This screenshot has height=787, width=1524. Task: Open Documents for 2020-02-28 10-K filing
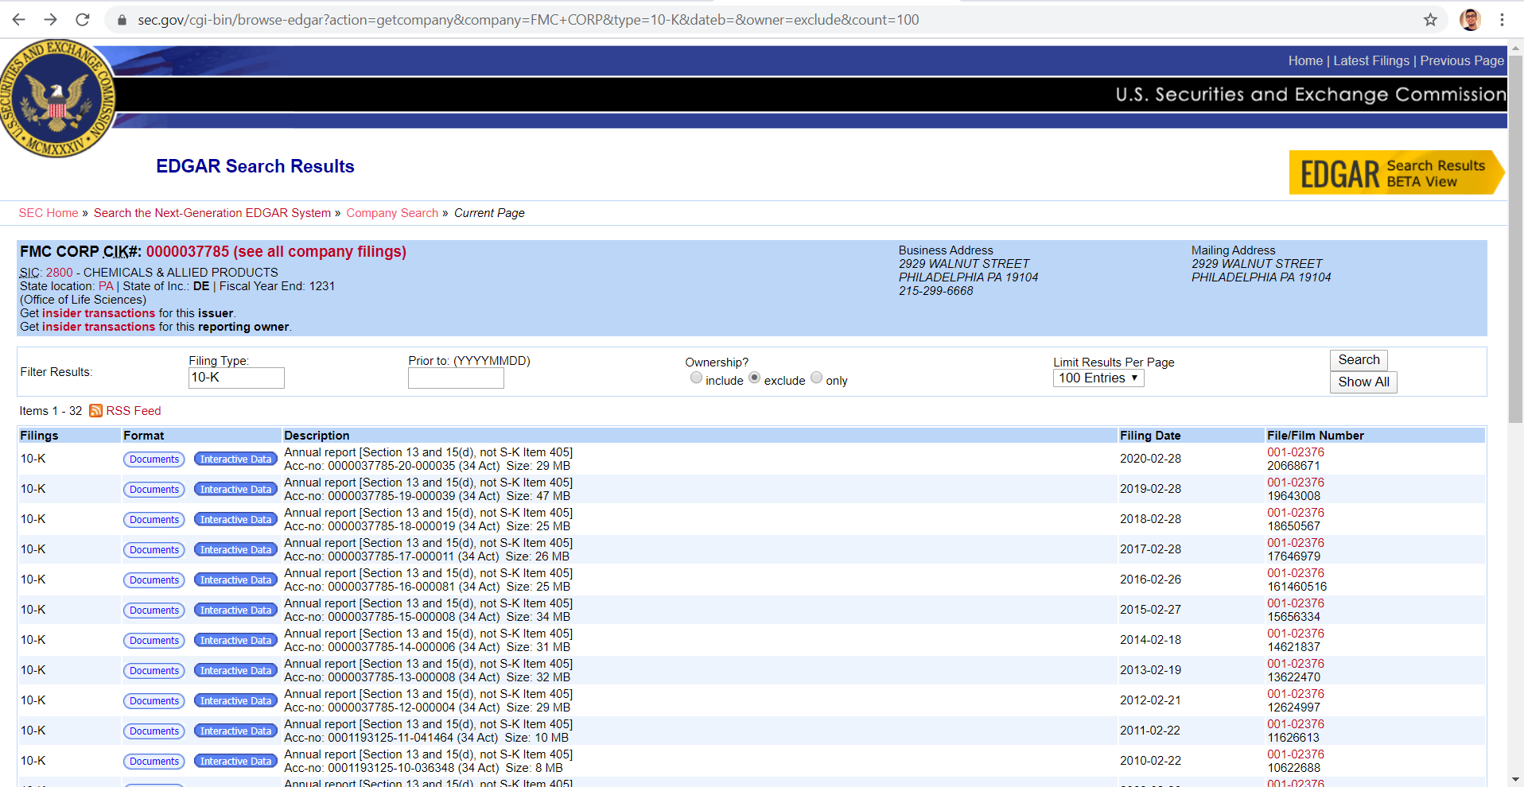(154, 459)
